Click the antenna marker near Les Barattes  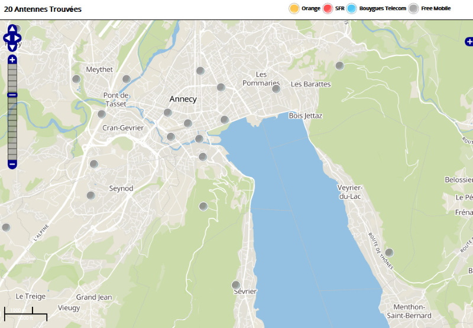[339, 65]
